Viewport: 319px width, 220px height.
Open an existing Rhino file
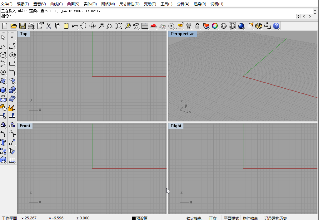pyautogui.click(x=13, y=26)
